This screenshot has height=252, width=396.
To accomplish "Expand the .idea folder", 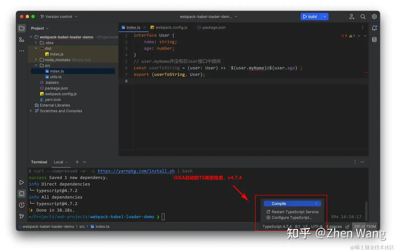I will (36, 43).
